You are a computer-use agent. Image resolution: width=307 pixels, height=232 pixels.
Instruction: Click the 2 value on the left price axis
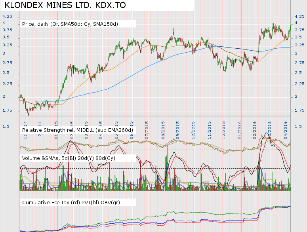click(x=4, y=97)
